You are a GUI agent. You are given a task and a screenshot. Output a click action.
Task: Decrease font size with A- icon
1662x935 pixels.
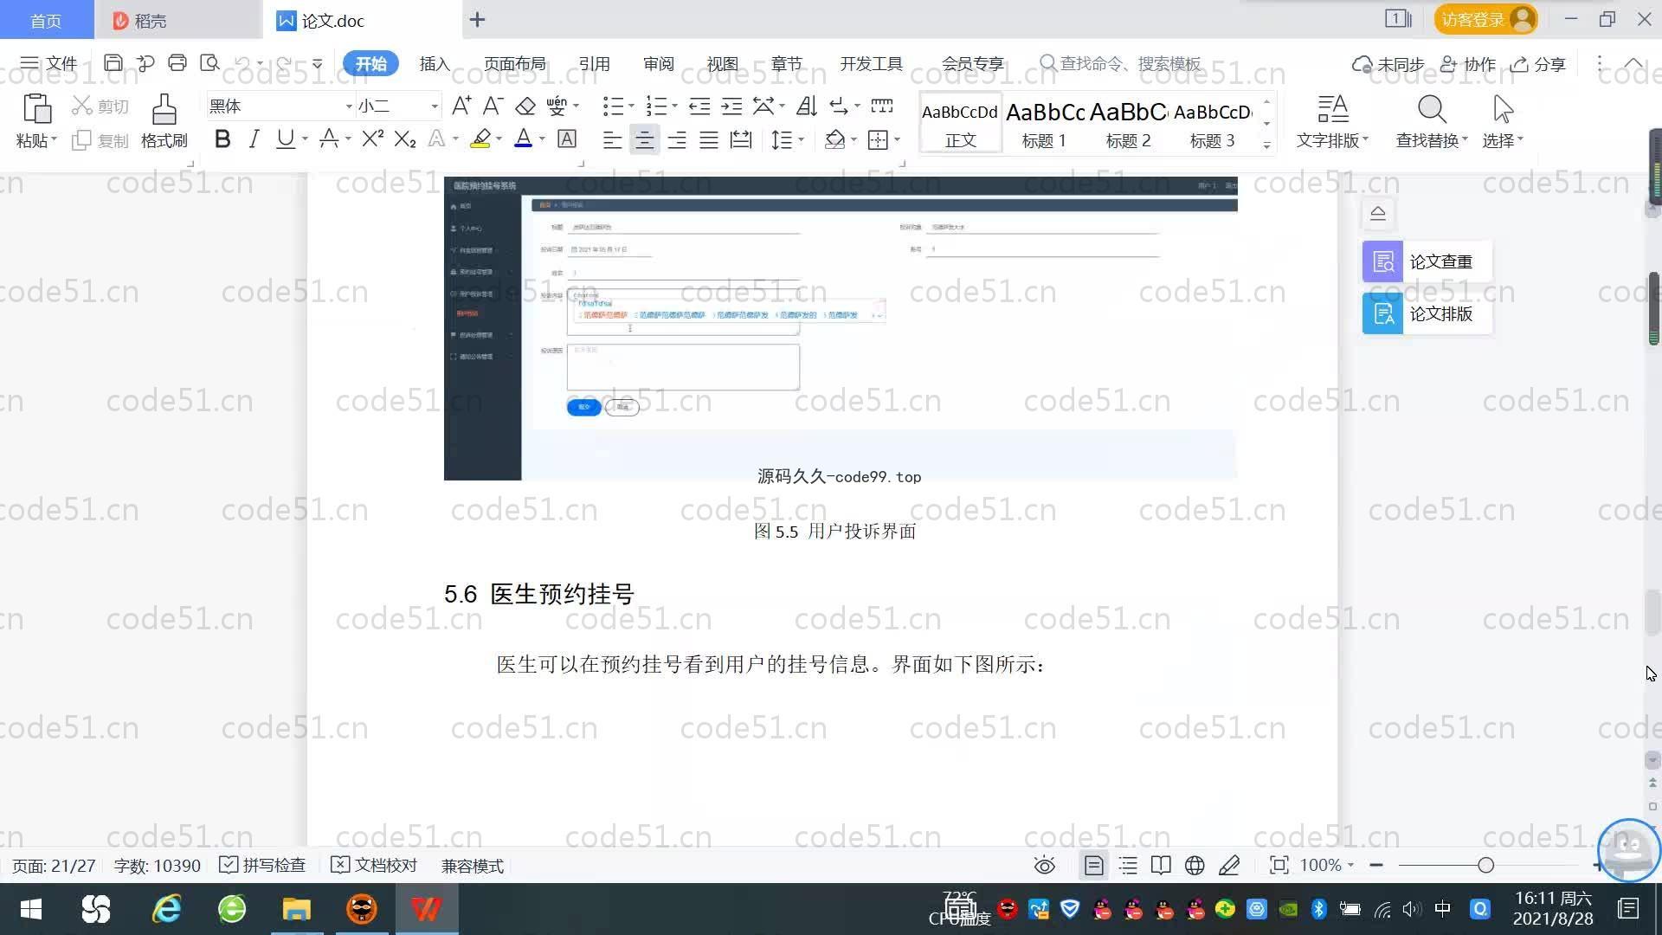tap(493, 106)
